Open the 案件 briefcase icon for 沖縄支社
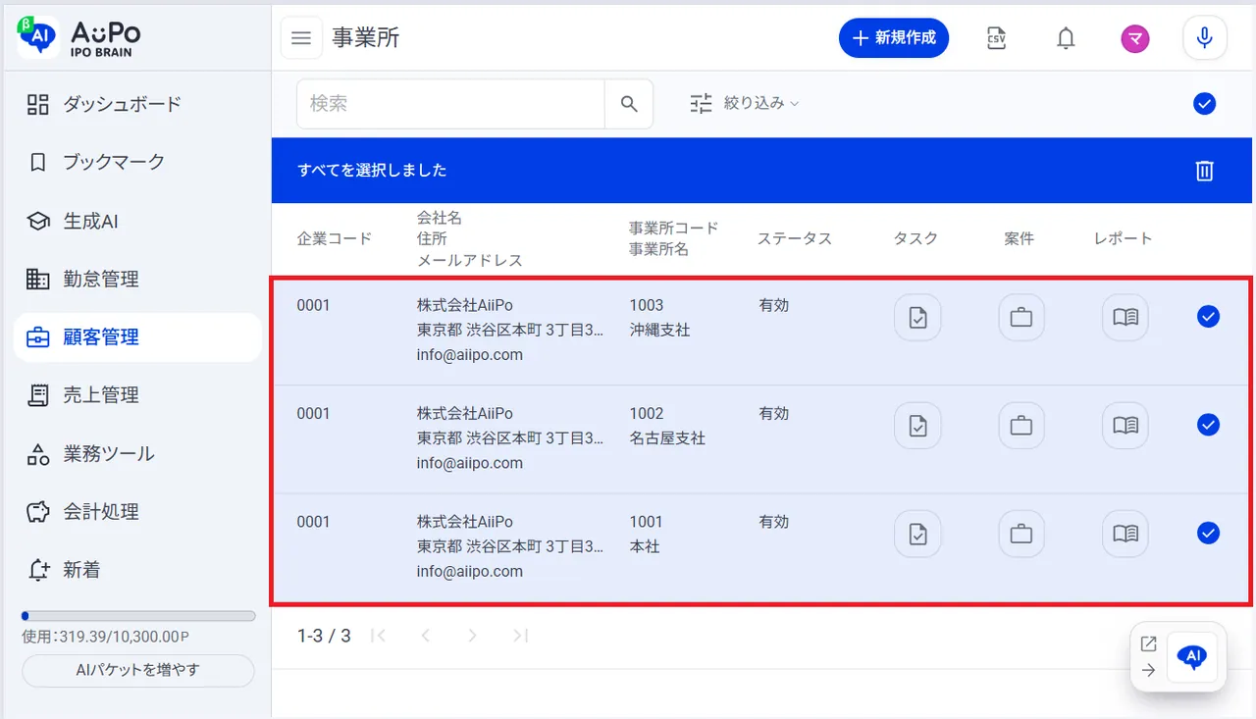The height and width of the screenshot is (719, 1256). click(1021, 318)
